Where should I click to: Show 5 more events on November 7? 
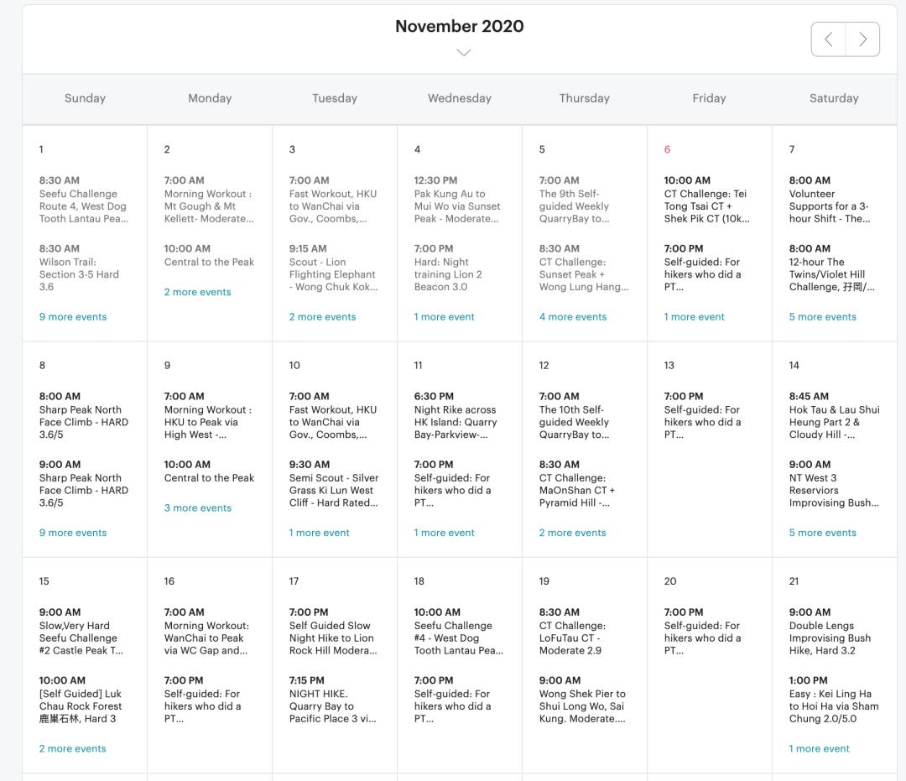[x=822, y=317]
